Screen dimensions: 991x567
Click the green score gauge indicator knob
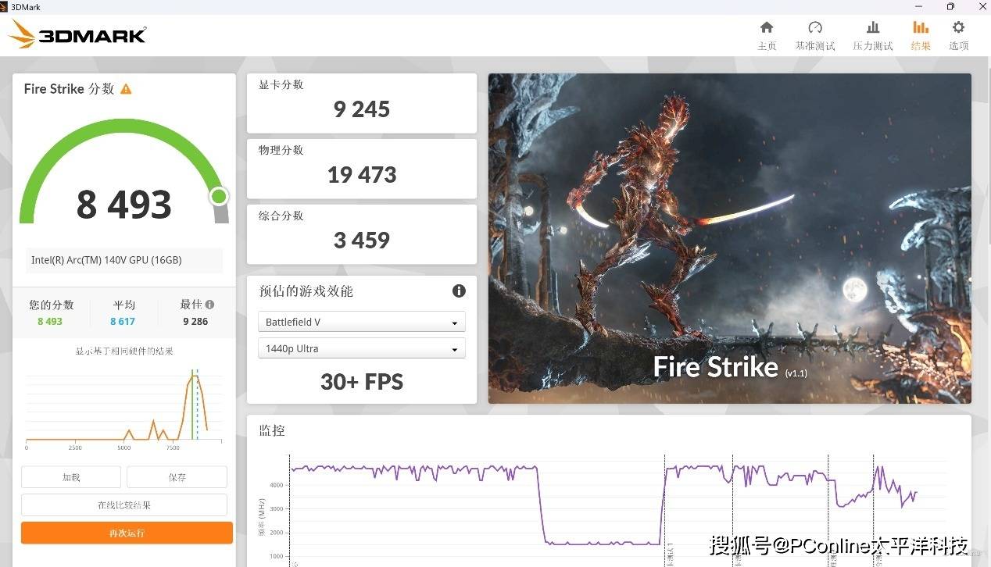click(x=219, y=196)
